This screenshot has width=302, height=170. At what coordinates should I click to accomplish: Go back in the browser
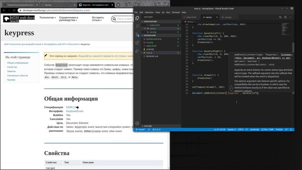pyautogui.click(x=4, y=10)
